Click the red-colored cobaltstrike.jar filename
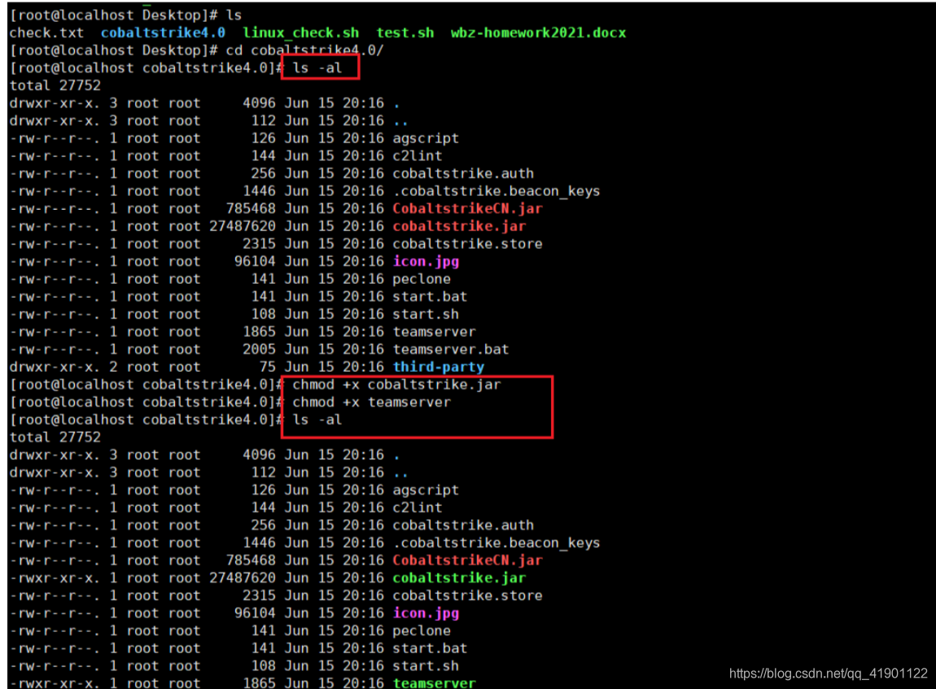Screen dimensions: 936x689 (x=459, y=226)
